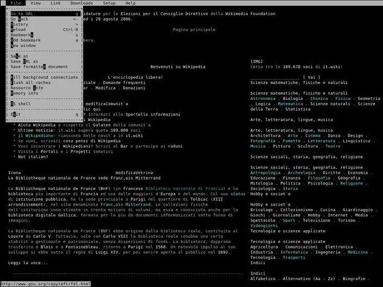Select Add bookmark entry

(x=45, y=40)
